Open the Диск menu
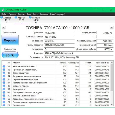 (x=35, y=14)
